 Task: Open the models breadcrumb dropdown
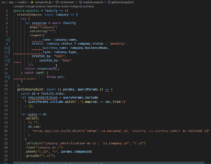point(22,2)
